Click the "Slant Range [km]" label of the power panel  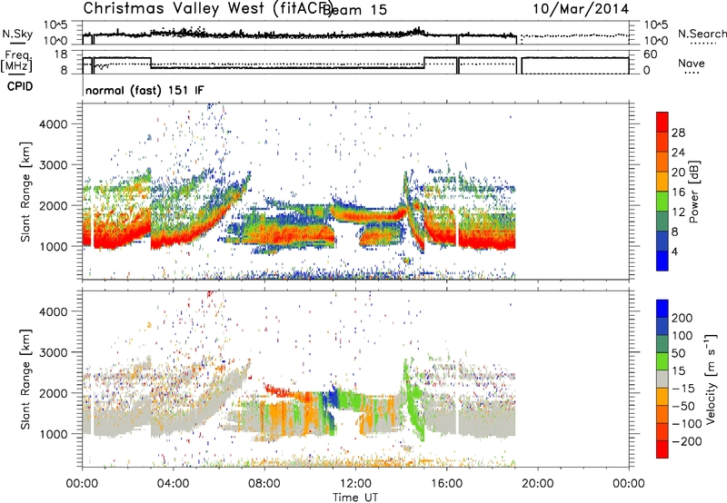coord(25,192)
